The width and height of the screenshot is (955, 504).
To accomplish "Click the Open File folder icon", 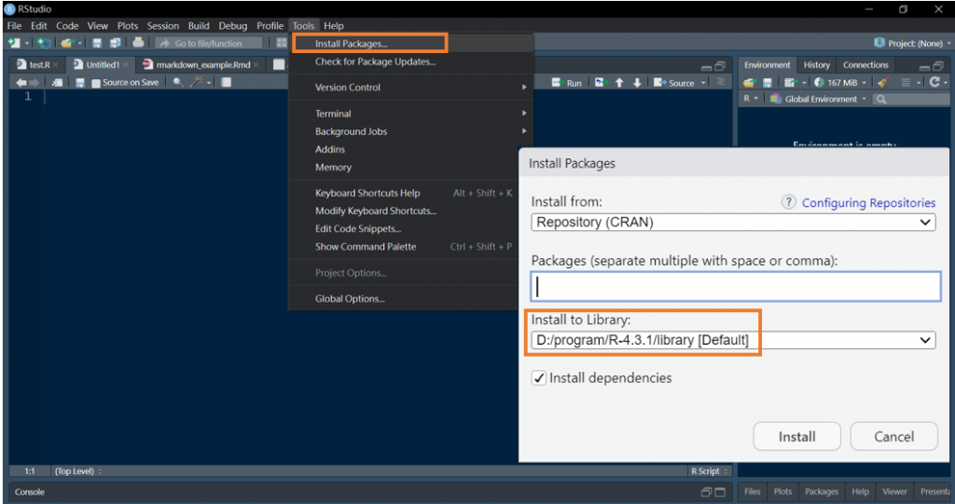I will pos(67,43).
